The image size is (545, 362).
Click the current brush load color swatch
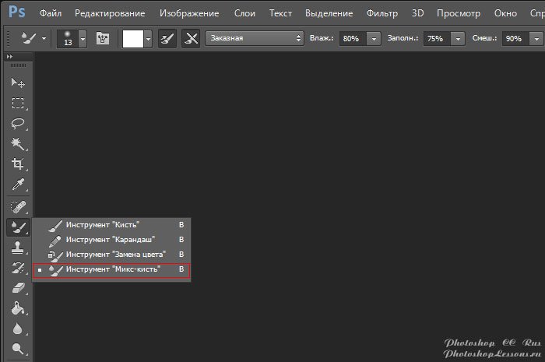133,39
